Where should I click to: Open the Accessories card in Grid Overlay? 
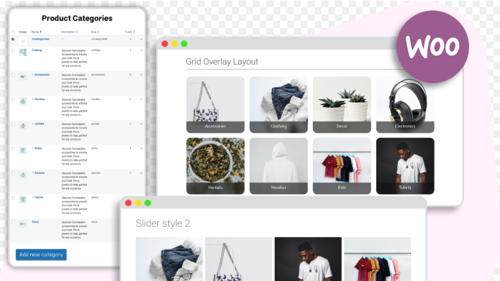coord(215,105)
